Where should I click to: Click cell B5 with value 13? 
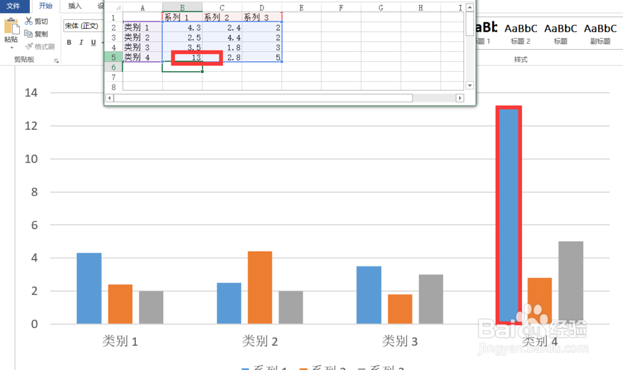pyautogui.click(x=182, y=57)
